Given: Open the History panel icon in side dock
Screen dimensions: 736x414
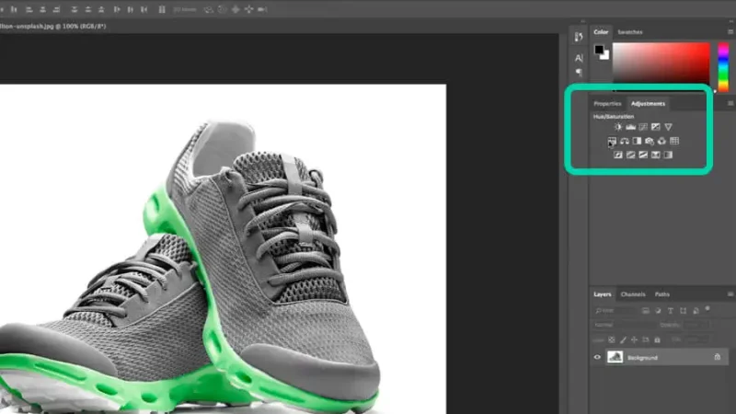Looking at the screenshot, I should 579,37.
